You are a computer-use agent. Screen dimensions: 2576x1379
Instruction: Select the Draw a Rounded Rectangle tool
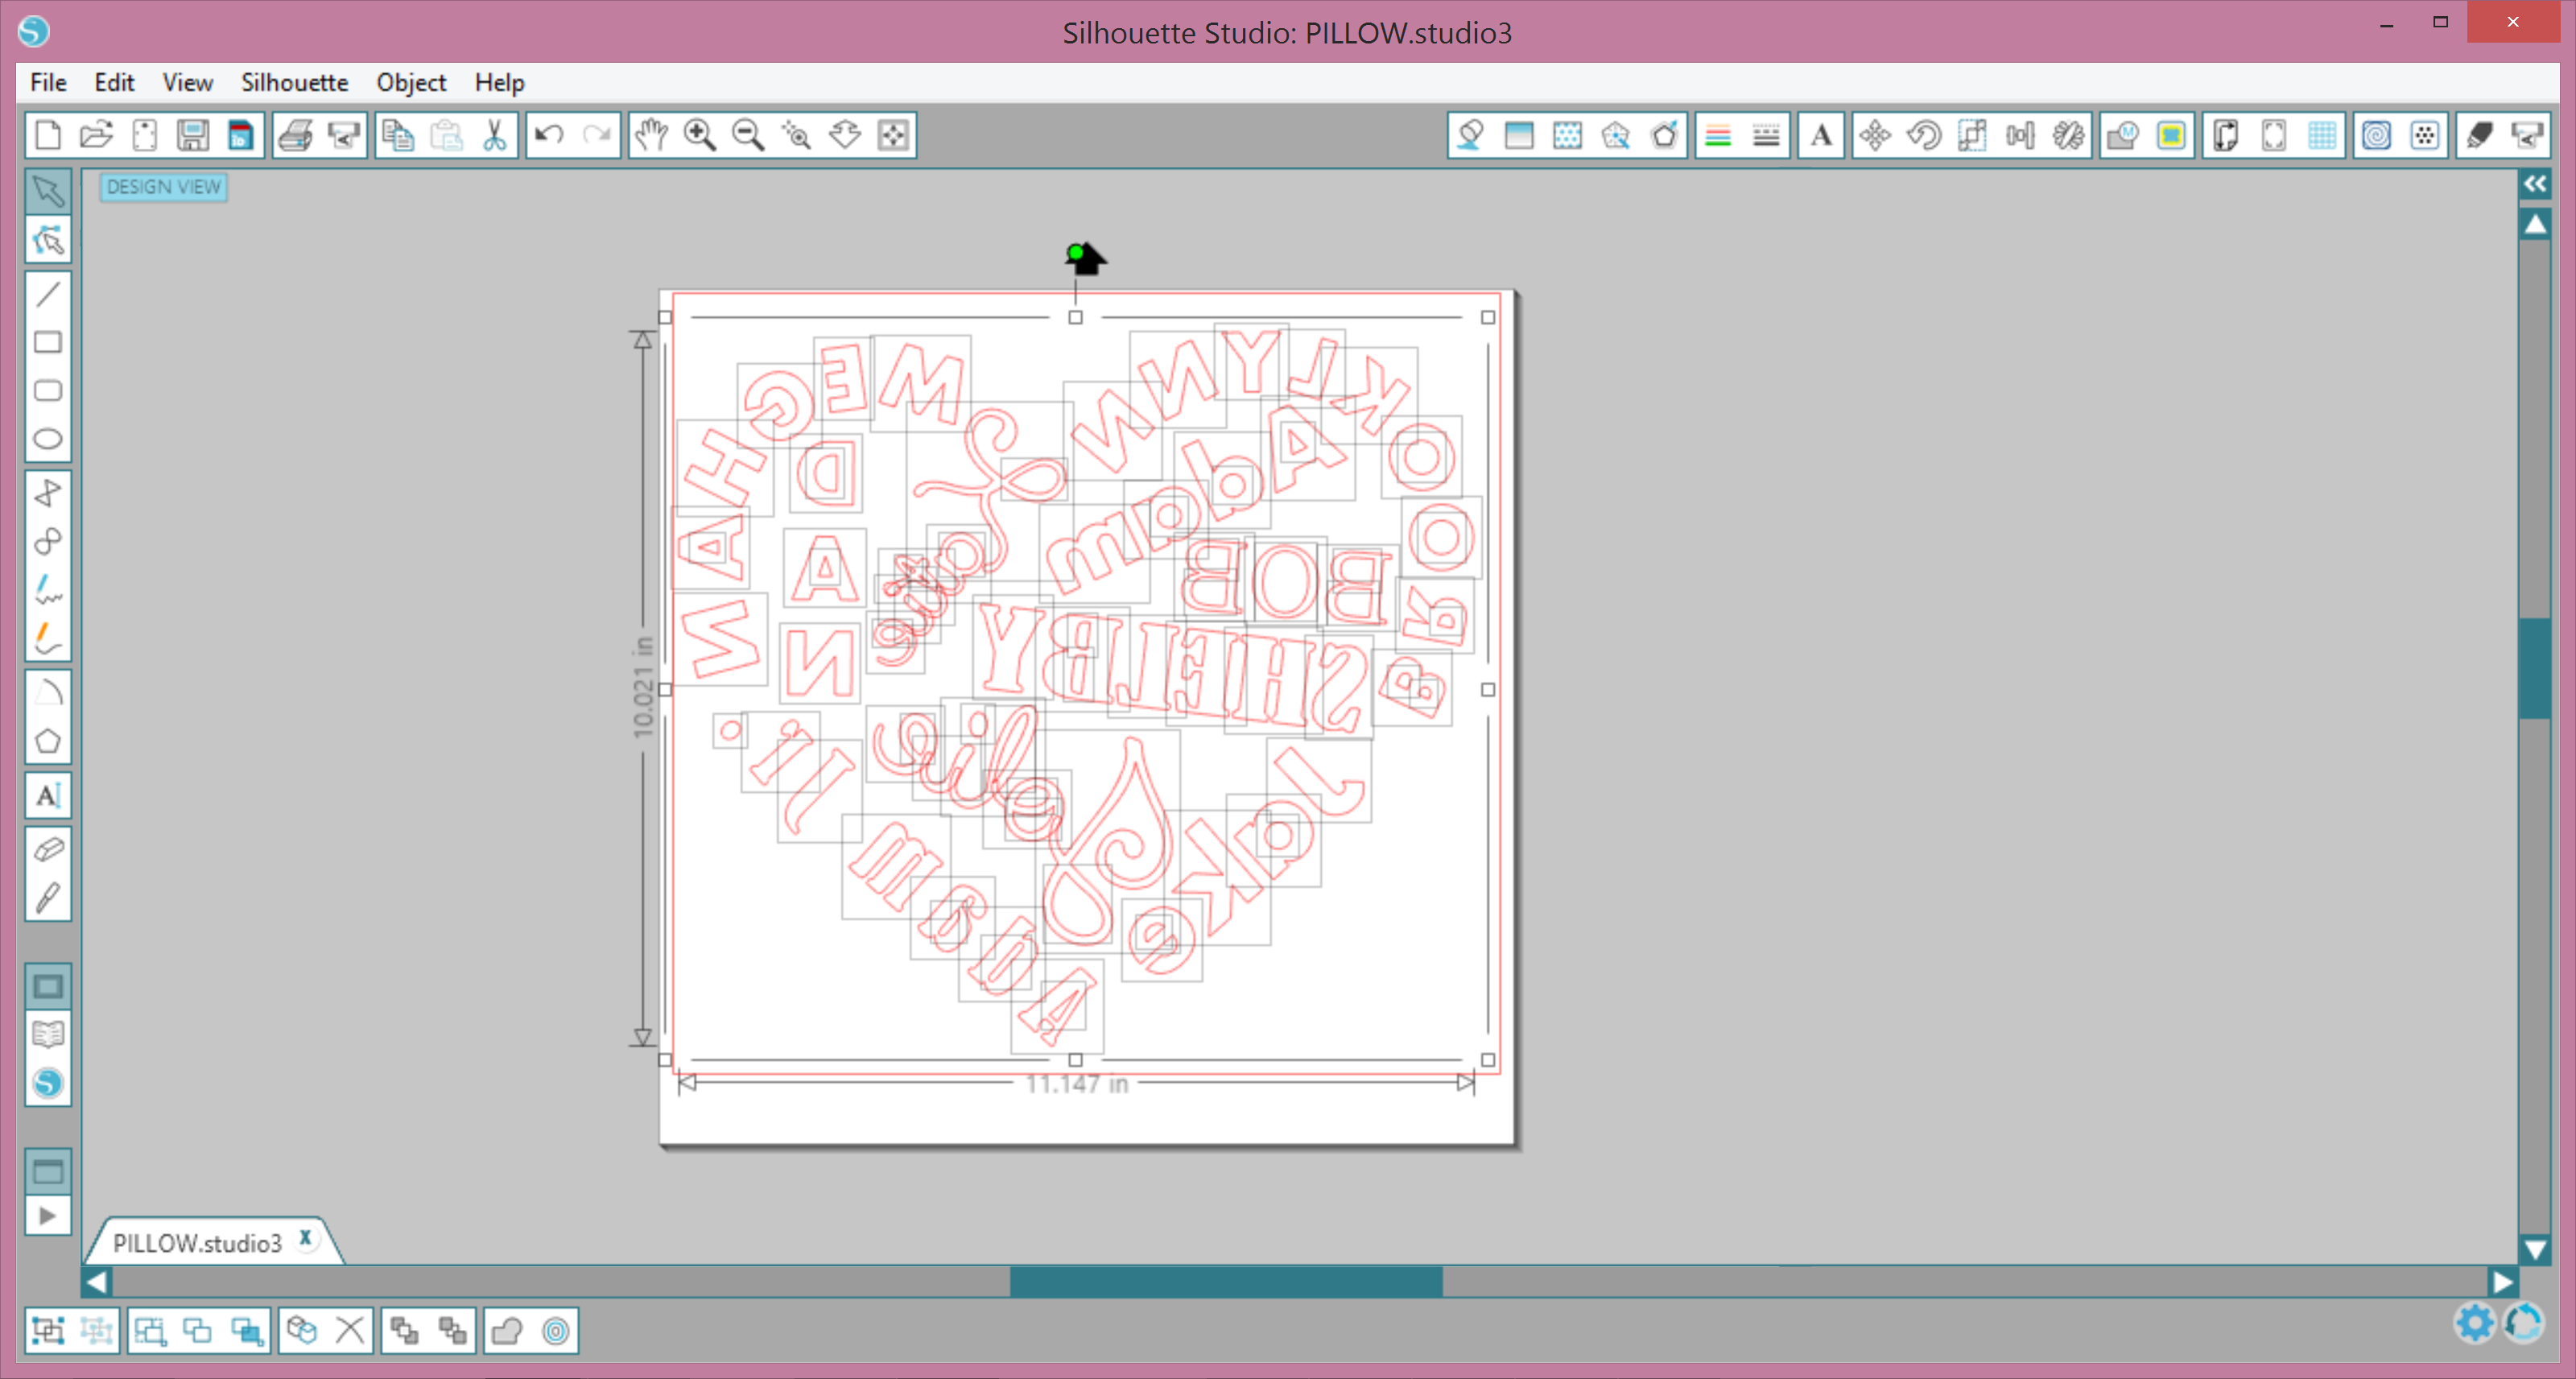(48, 391)
